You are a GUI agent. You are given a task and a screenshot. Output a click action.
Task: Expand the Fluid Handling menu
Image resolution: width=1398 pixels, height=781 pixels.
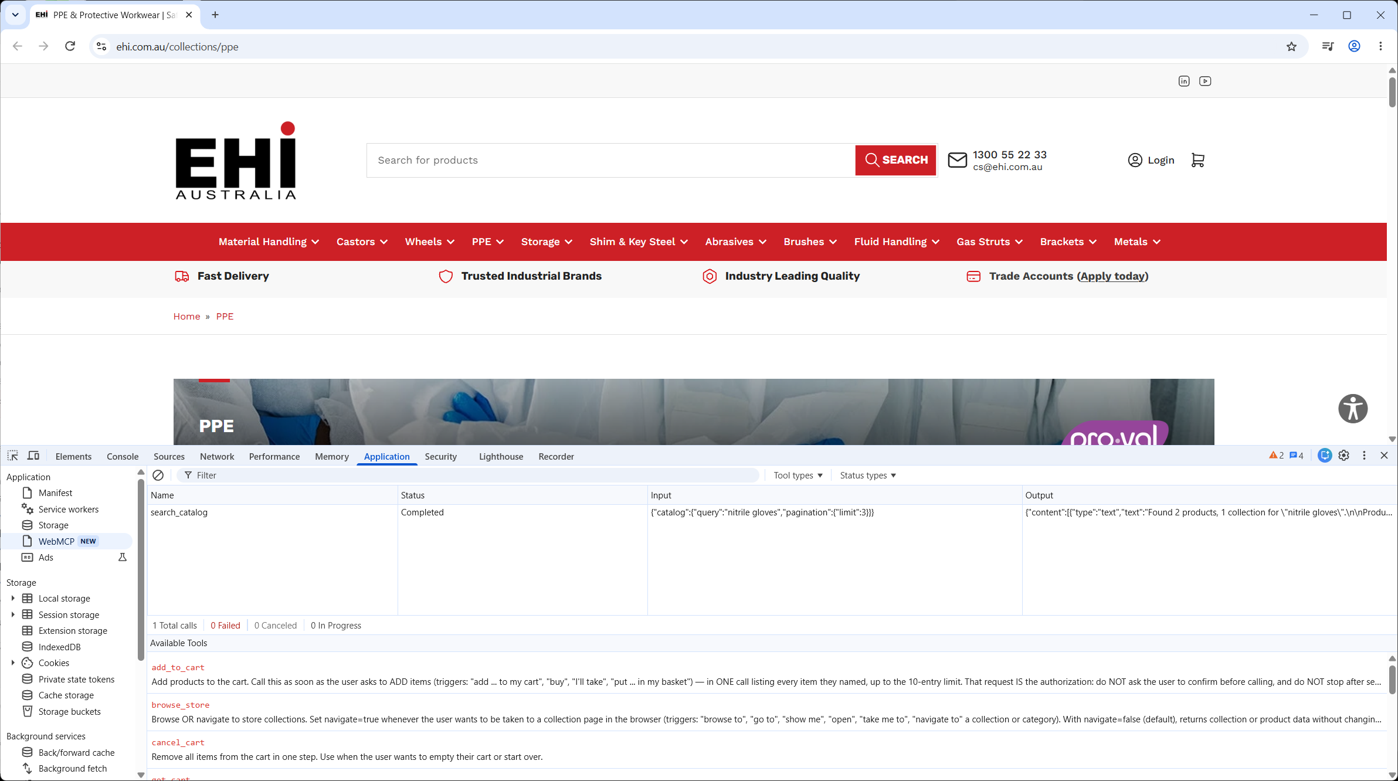897,242
